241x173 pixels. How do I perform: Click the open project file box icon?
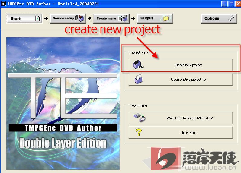[139, 79]
